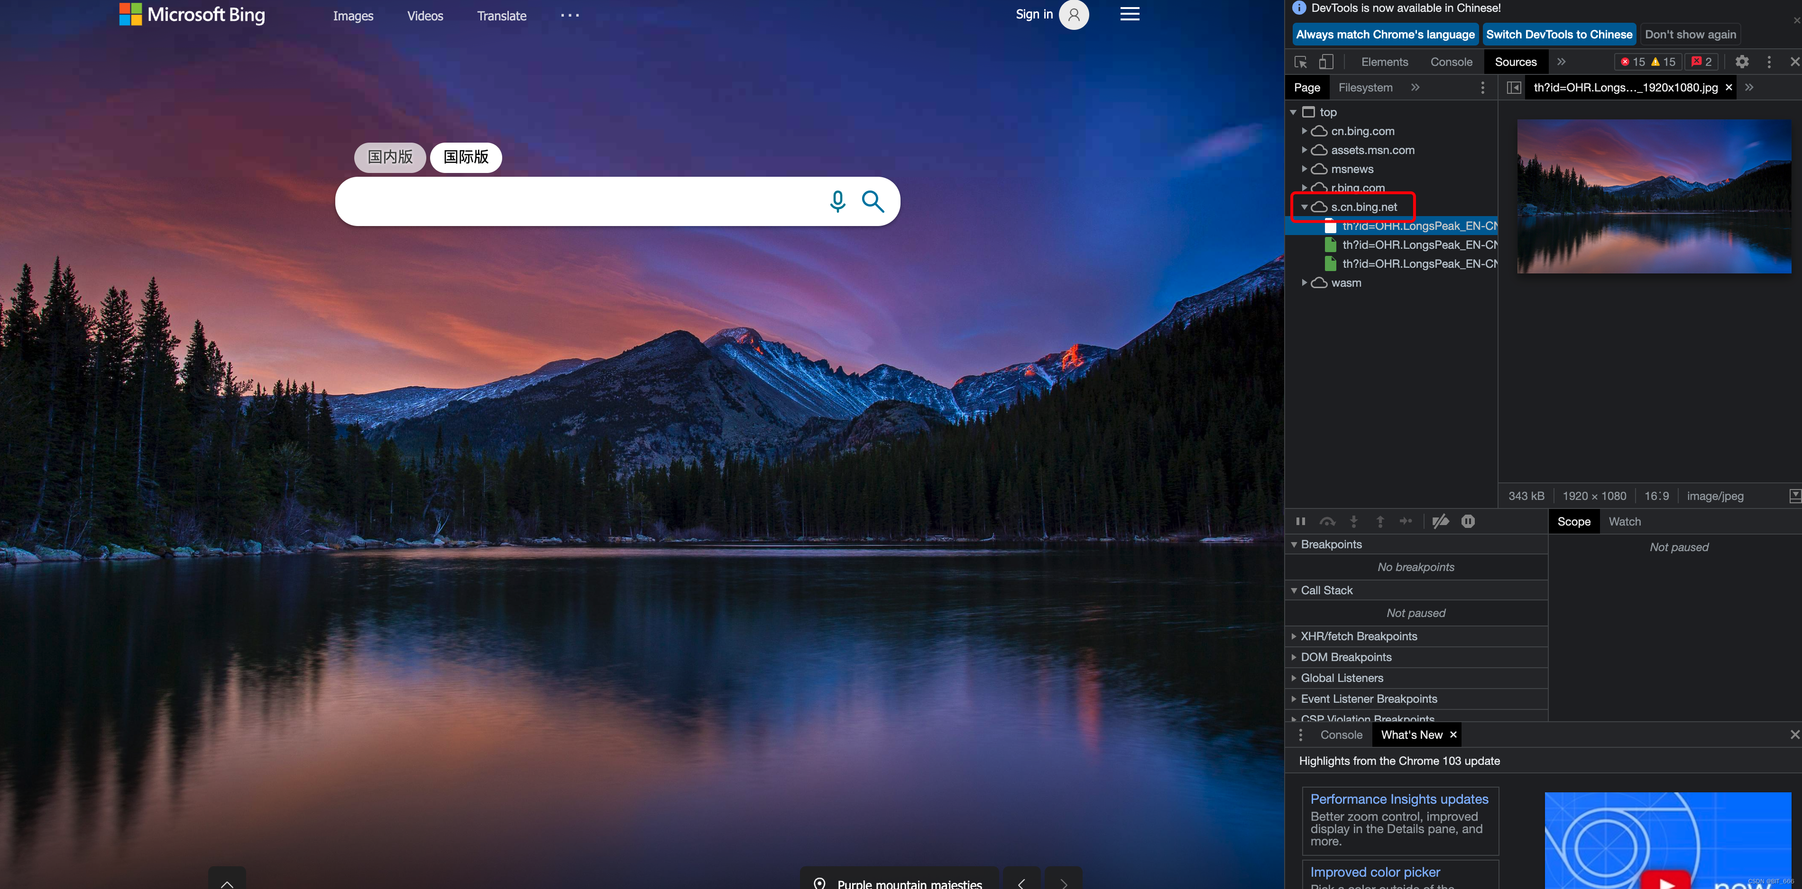Hide the navigator sidebar icon
1802x889 pixels.
pos(1514,87)
